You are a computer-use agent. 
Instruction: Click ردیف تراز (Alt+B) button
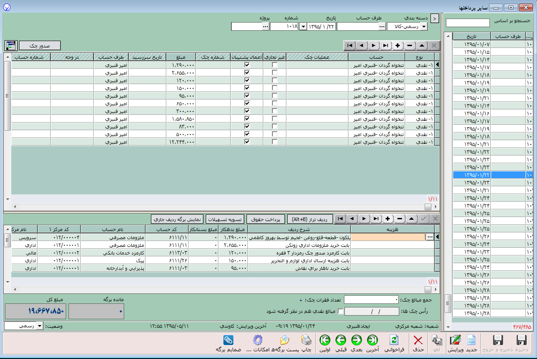pyautogui.click(x=310, y=219)
